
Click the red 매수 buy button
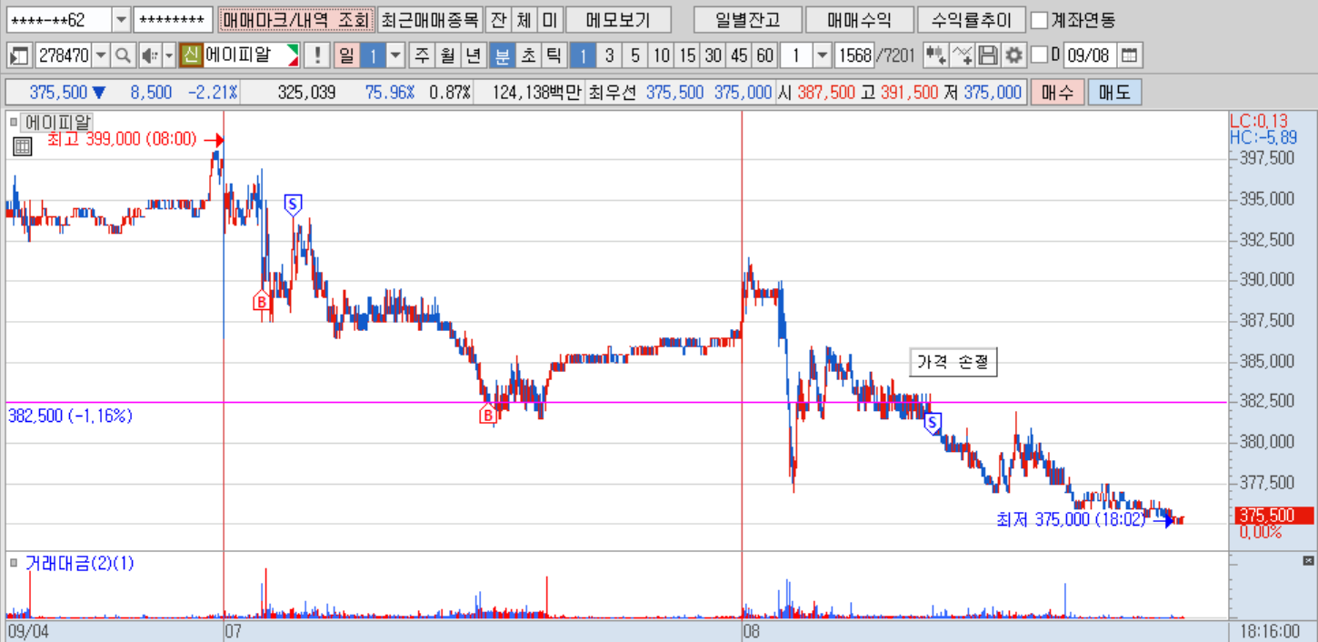pyautogui.click(x=1057, y=92)
